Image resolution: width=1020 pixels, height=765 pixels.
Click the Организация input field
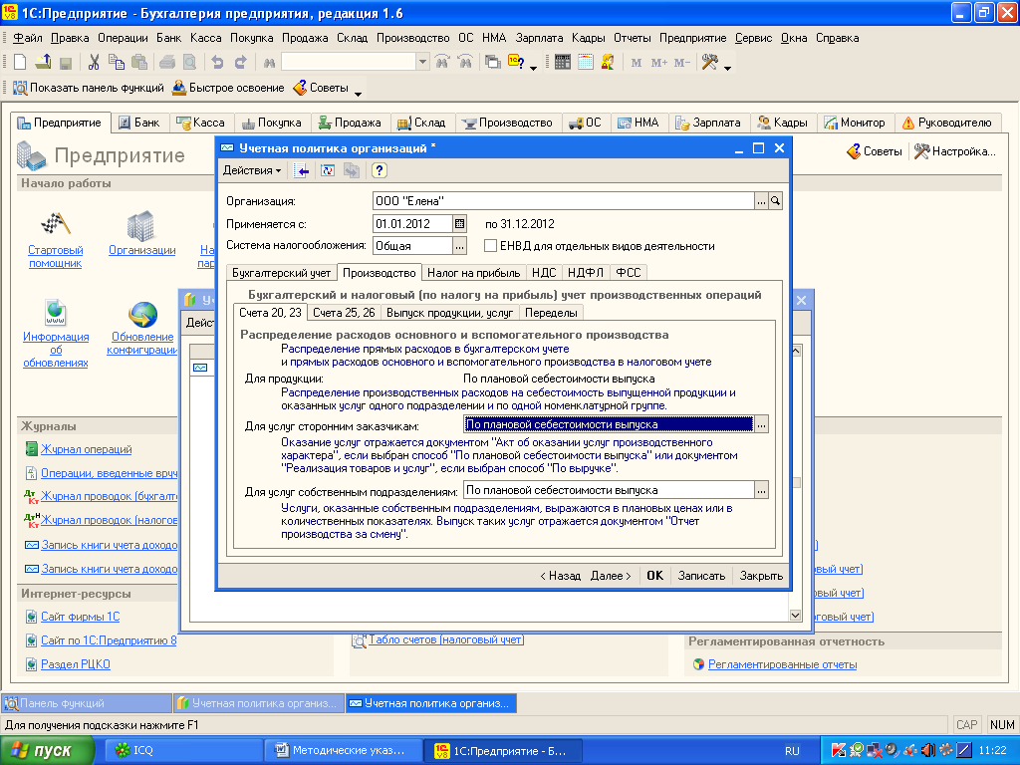point(564,201)
